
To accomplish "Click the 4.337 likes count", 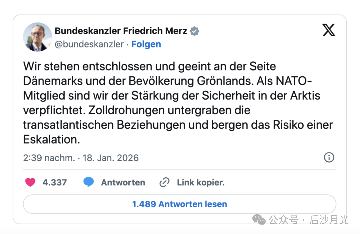I will pyautogui.click(x=55, y=183).
